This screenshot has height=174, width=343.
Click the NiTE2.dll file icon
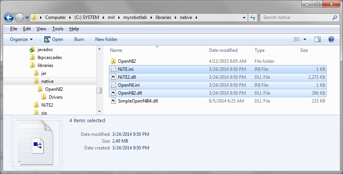[113, 77]
